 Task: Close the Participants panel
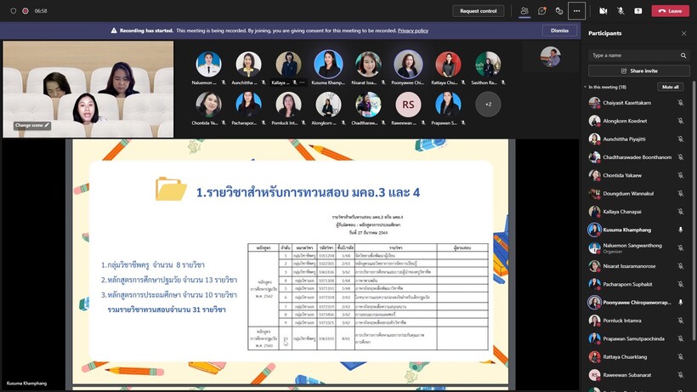click(683, 33)
